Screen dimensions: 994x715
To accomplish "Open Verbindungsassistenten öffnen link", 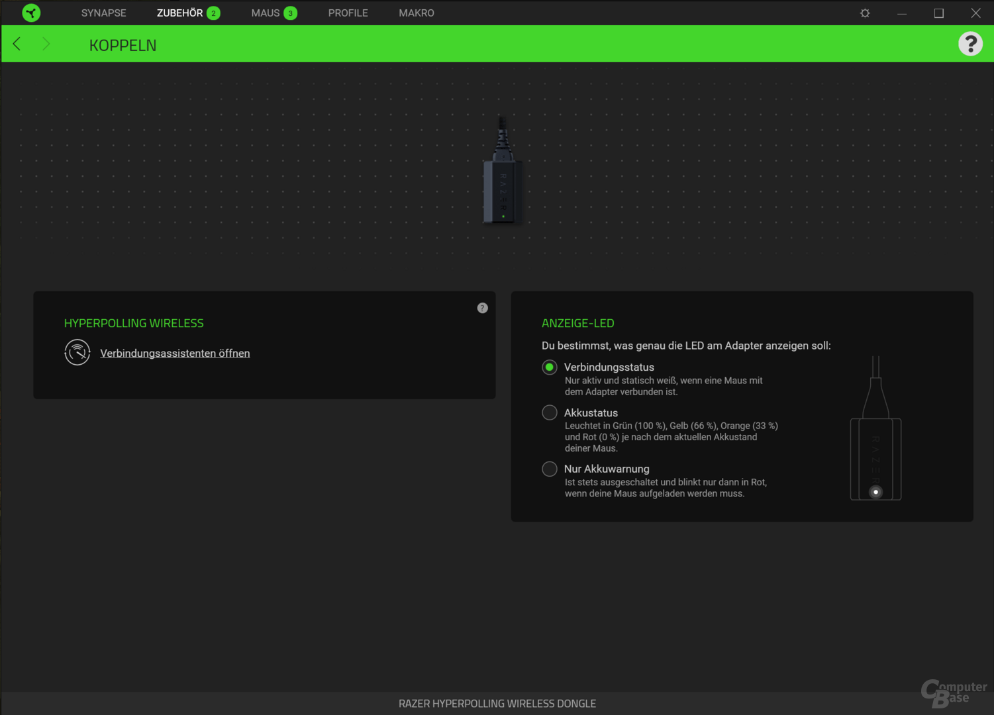I will click(x=175, y=353).
